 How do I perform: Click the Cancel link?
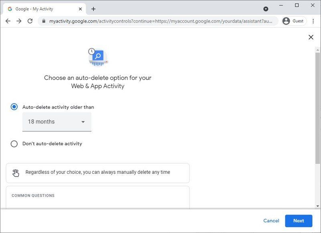pos(271,221)
